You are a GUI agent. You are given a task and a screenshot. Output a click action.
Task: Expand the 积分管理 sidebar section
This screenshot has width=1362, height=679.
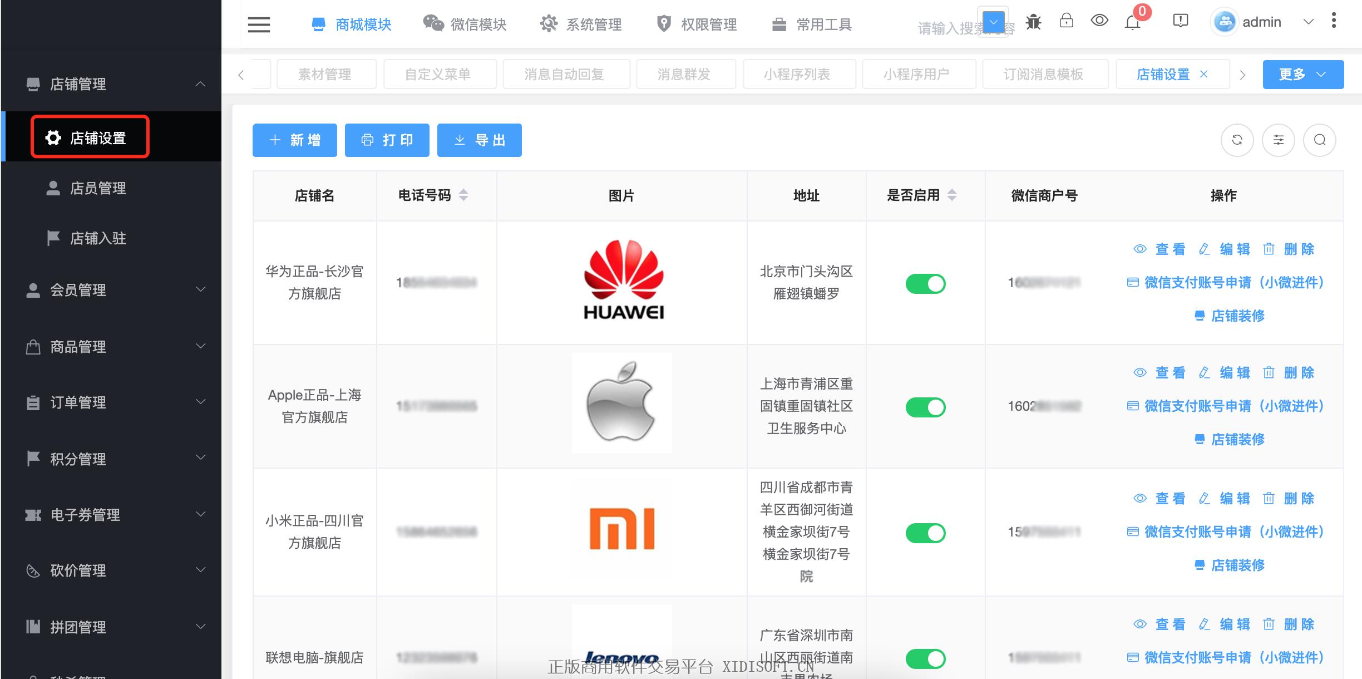point(111,459)
